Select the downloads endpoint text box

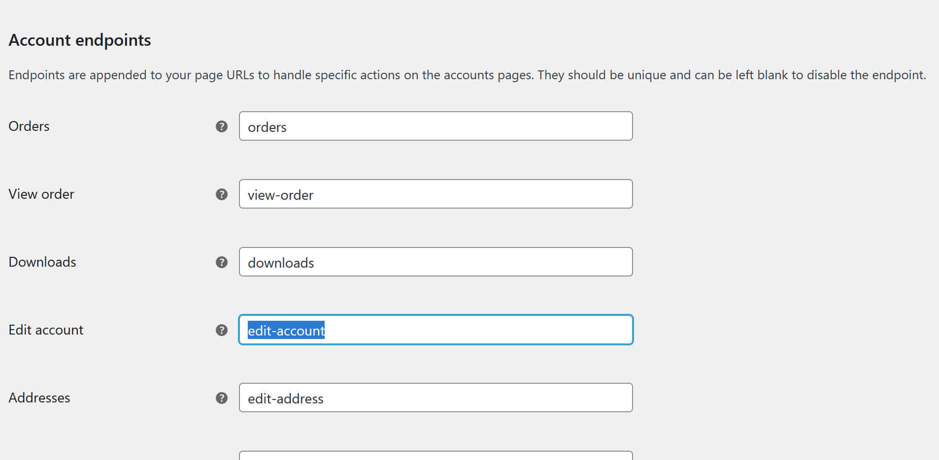coord(436,262)
